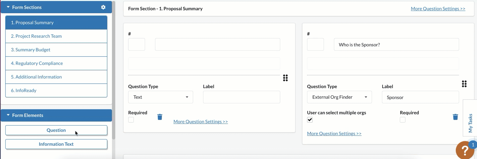This screenshot has height=159, width=477.
Task: Collapse the Form Elements panel
Action: click(8, 115)
